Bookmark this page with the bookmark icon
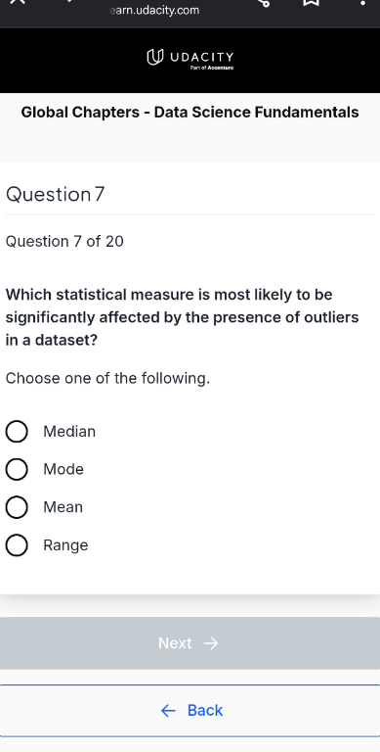Screen dimensions: 380x752 tap(311, 2)
